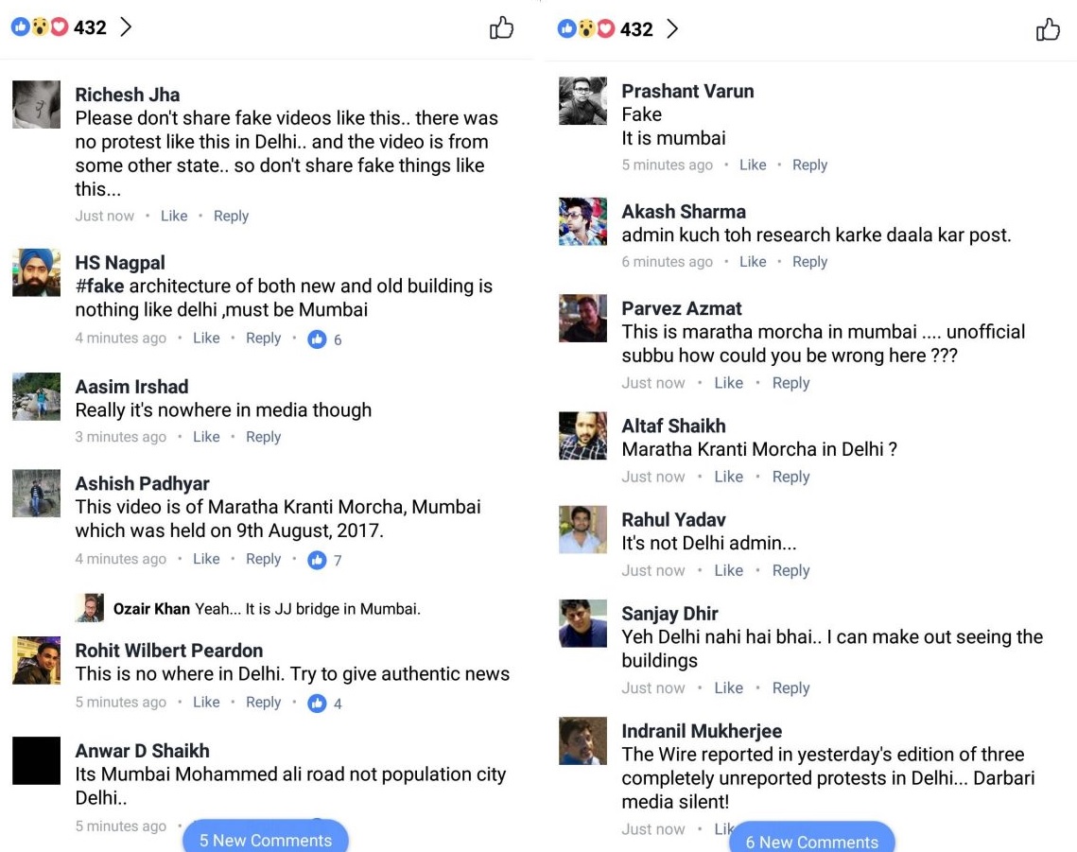Tap the thumbs-up icon above Prashant Varun's comment
Screen dimensions: 1077x852
pos(1048,29)
